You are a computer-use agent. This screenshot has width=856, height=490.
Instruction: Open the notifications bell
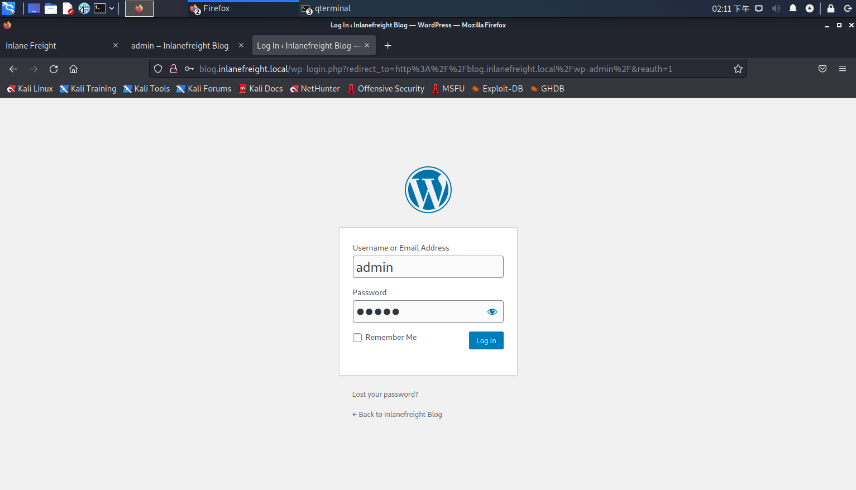tap(793, 8)
